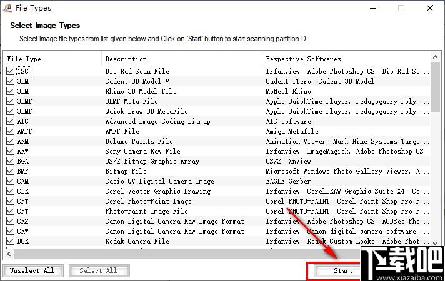Click the vertical scrollbar up arrow

point(436,57)
